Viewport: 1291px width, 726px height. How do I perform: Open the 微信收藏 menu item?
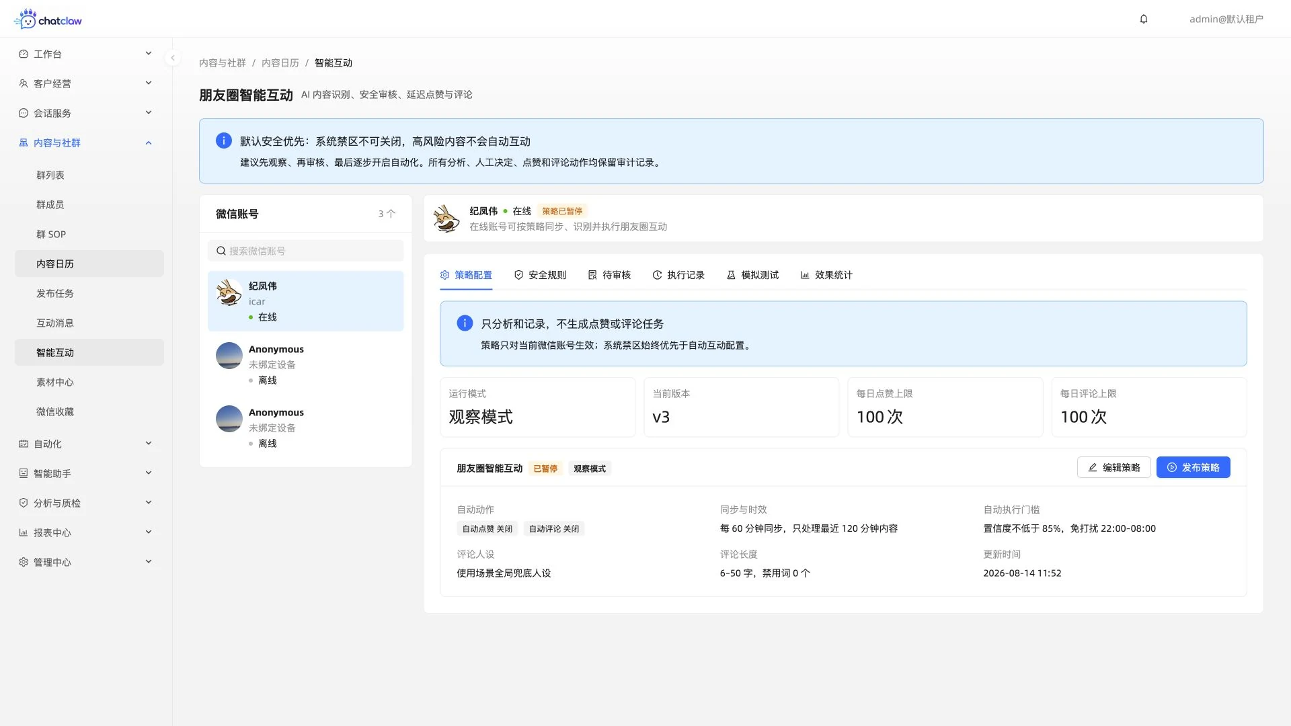[x=89, y=411]
